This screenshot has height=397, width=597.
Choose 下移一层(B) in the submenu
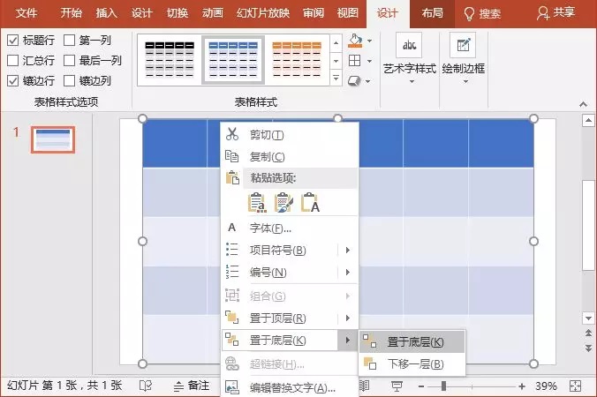412,363
